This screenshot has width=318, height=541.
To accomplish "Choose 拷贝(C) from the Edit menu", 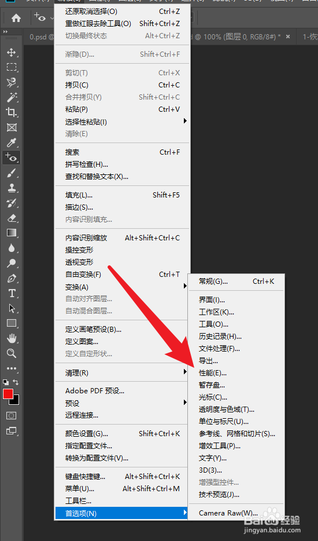I will pos(123,85).
